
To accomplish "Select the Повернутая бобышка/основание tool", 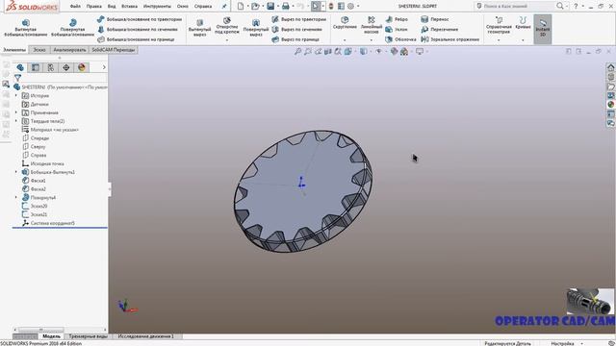I will coord(73,28).
